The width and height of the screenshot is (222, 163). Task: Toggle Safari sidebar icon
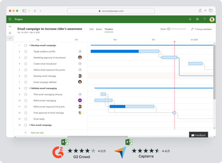tap(24, 11)
